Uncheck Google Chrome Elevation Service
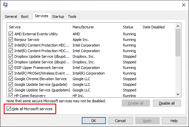The width and height of the screenshot is (189, 127). [11, 79]
